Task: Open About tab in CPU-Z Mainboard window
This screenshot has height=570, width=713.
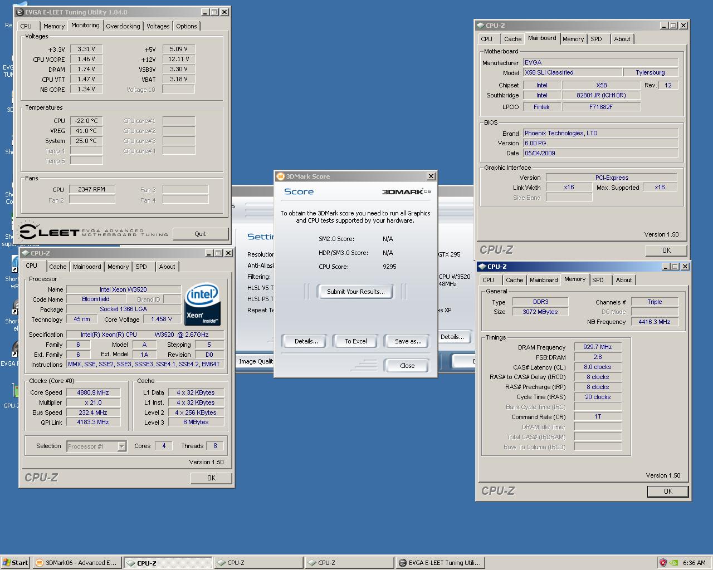Action: click(622, 39)
